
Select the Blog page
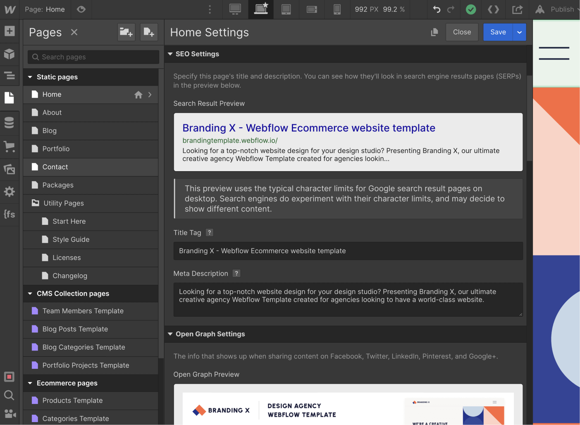point(91,131)
